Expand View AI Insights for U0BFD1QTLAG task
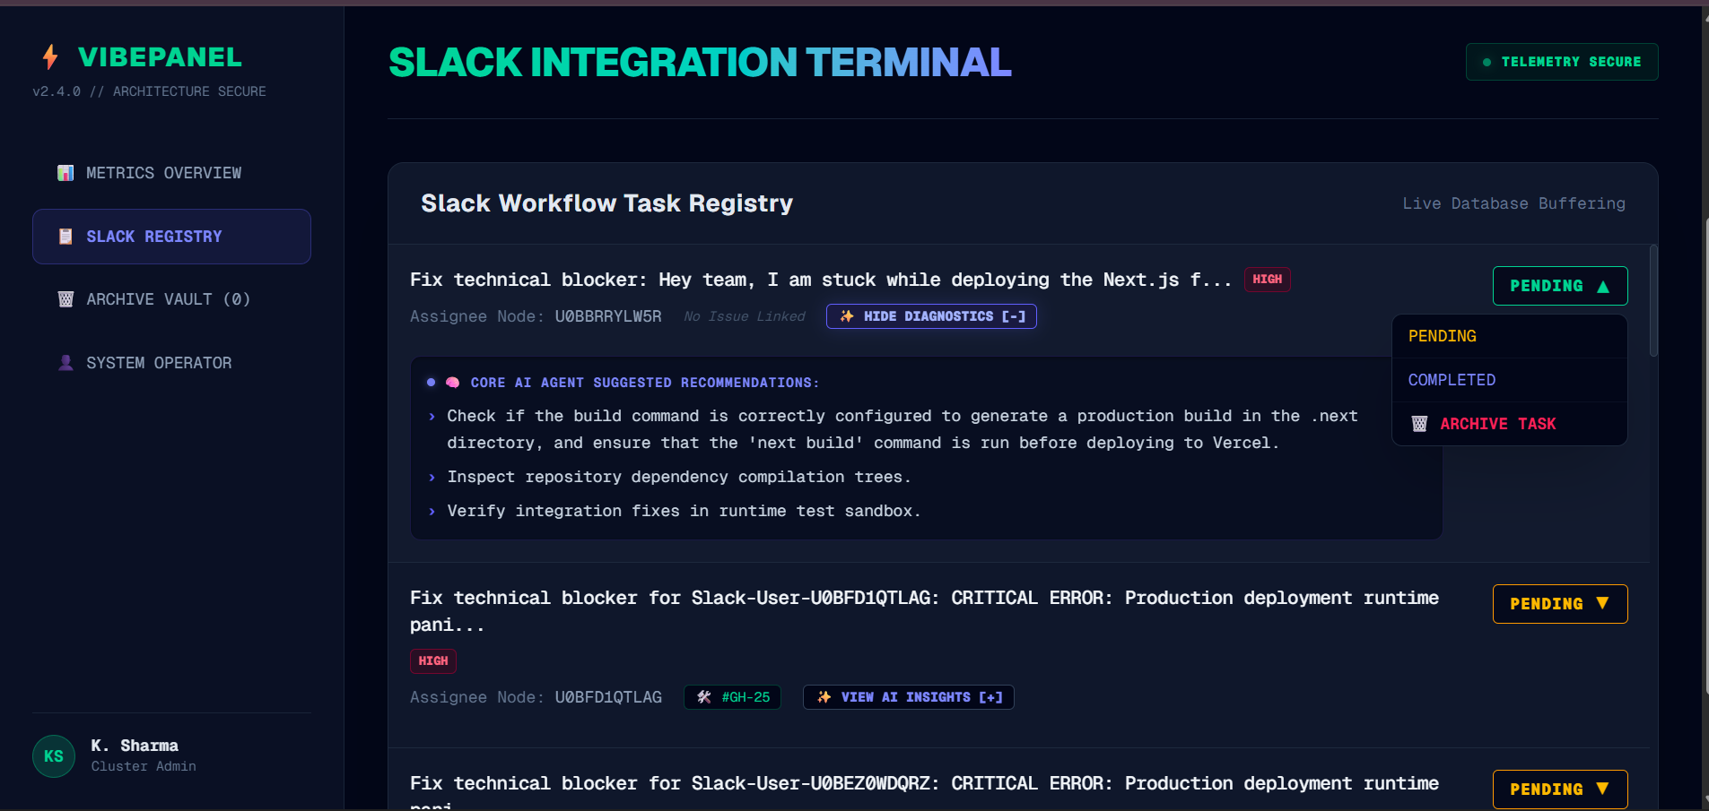 point(909,697)
